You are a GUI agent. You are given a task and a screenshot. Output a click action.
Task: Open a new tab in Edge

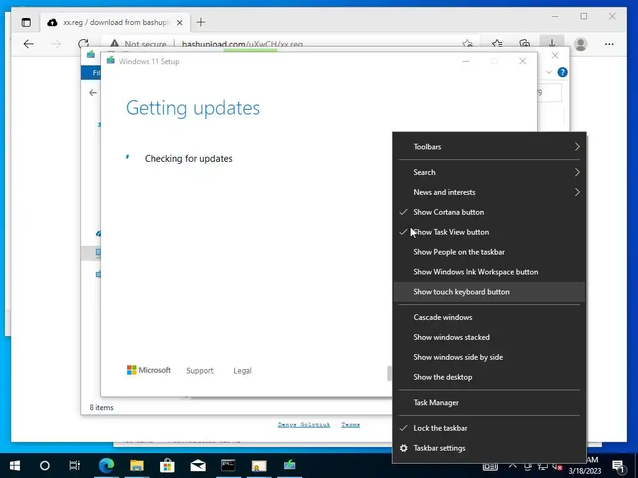[201, 22]
